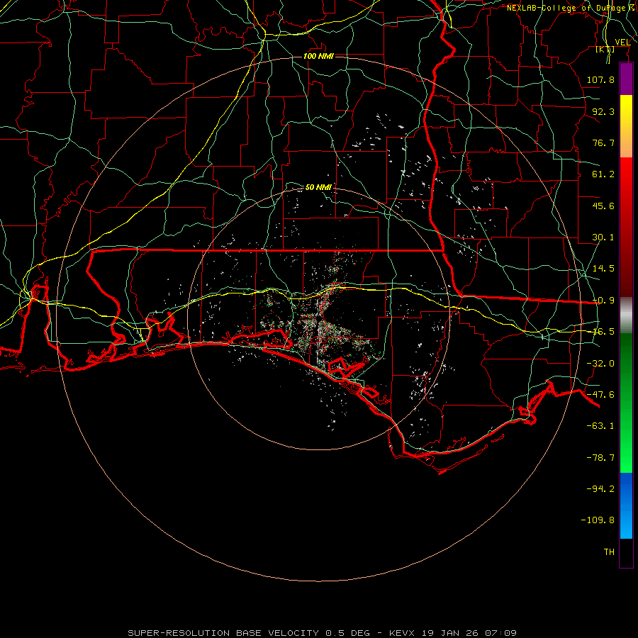Click the 50 NMI range ring label

pos(318,187)
